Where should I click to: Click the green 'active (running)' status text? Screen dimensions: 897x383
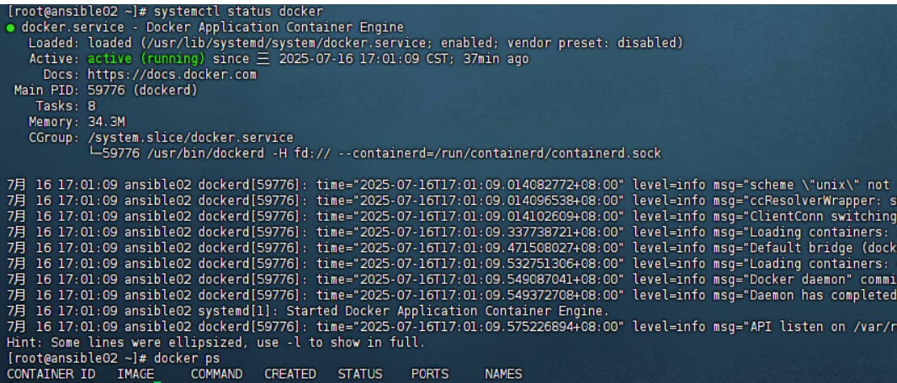click(x=146, y=59)
